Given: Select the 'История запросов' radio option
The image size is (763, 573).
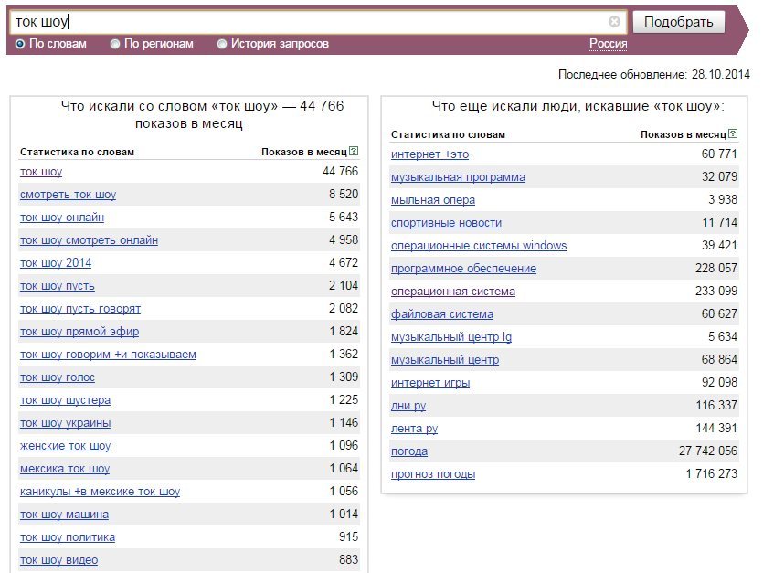Looking at the screenshot, I should click(x=222, y=44).
